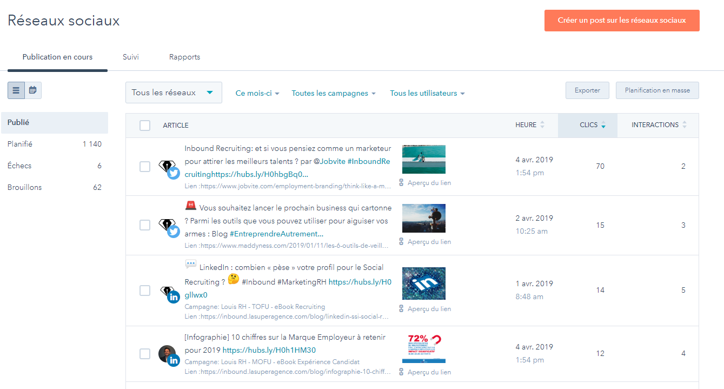724x389 pixels.
Task: Open the 72% infographic thumbnail
Action: [x=424, y=348]
